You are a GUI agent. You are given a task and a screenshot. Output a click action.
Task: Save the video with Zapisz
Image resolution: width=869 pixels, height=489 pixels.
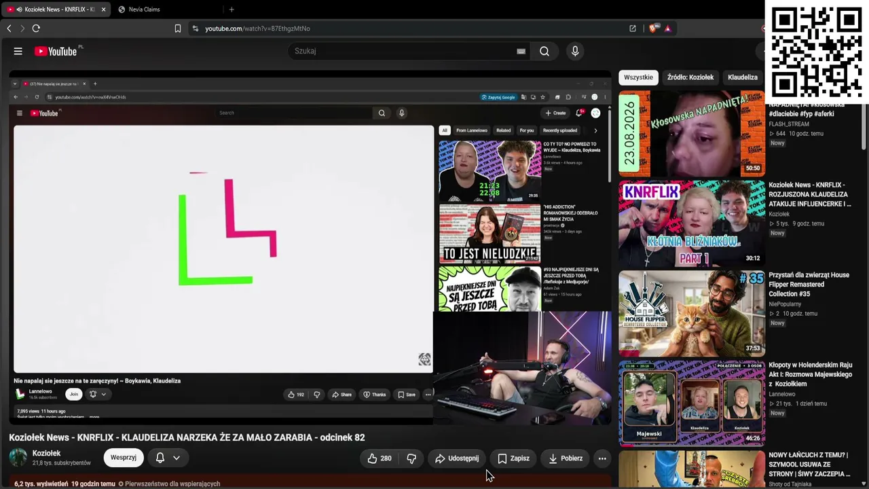tap(513, 458)
